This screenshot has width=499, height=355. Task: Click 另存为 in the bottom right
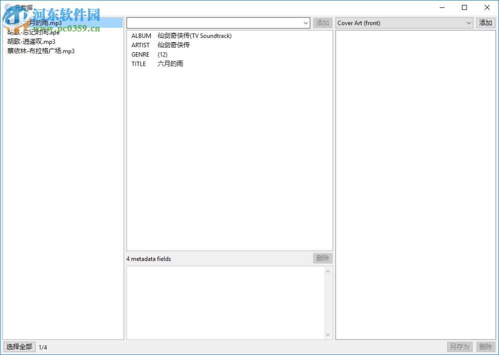459,347
